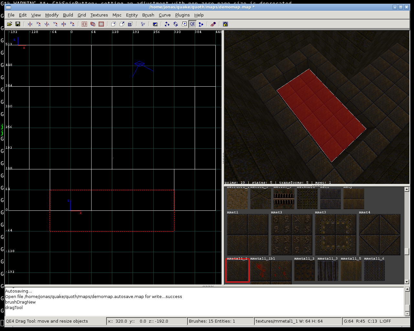Open the File menu
Viewport: 414px width, 331px height.
(11, 15)
